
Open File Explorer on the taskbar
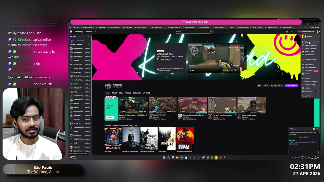click(x=177, y=157)
